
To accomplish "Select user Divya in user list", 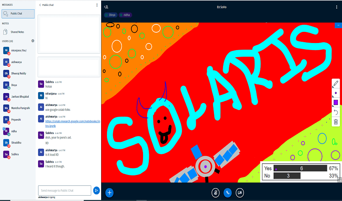I will 18,85.
